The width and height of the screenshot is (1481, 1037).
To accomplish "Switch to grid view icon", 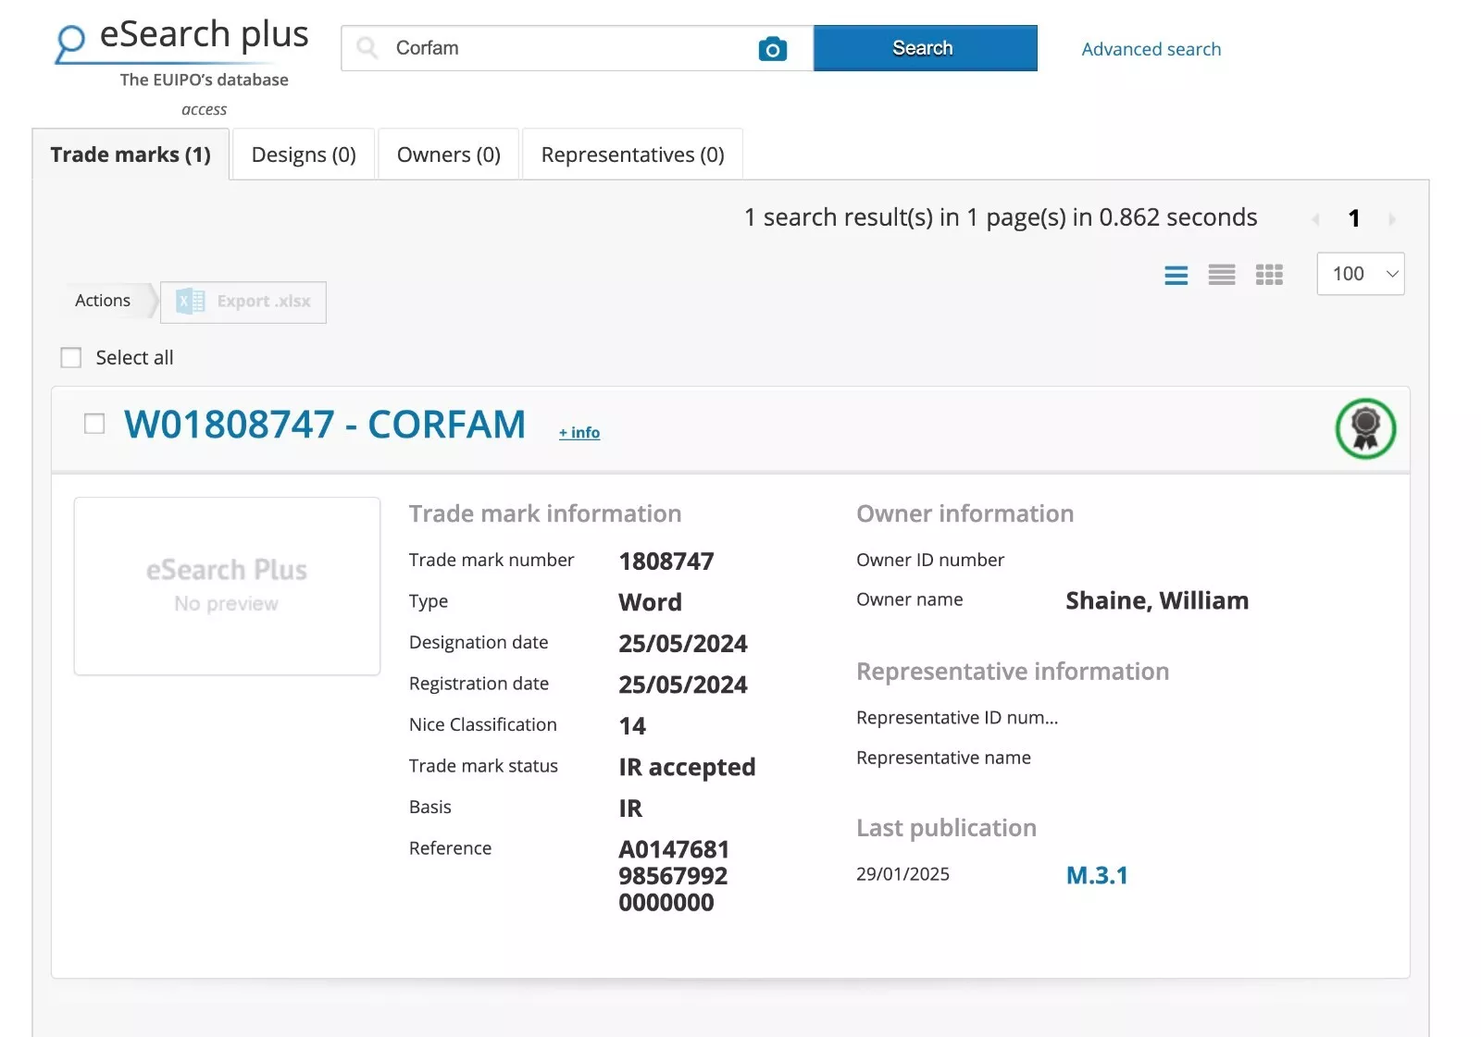I will (x=1268, y=275).
